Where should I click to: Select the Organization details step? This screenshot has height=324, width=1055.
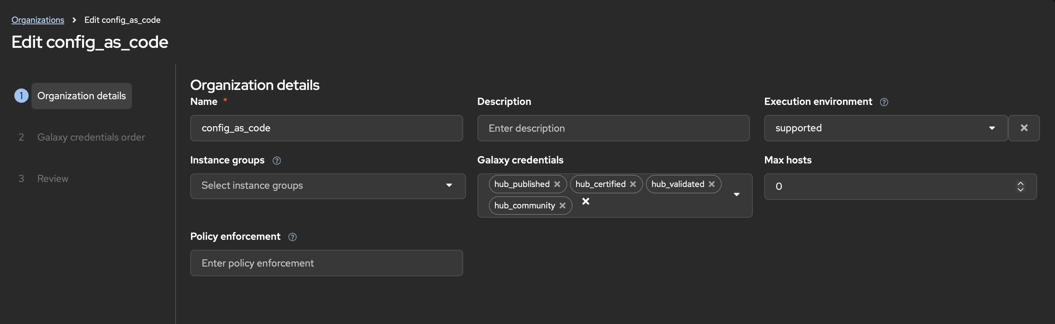pyautogui.click(x=82, y=96)
